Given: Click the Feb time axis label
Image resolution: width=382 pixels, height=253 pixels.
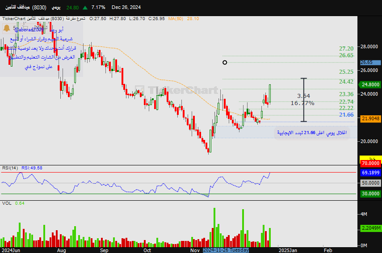Looking at the screenshot, I should point(328,250).
